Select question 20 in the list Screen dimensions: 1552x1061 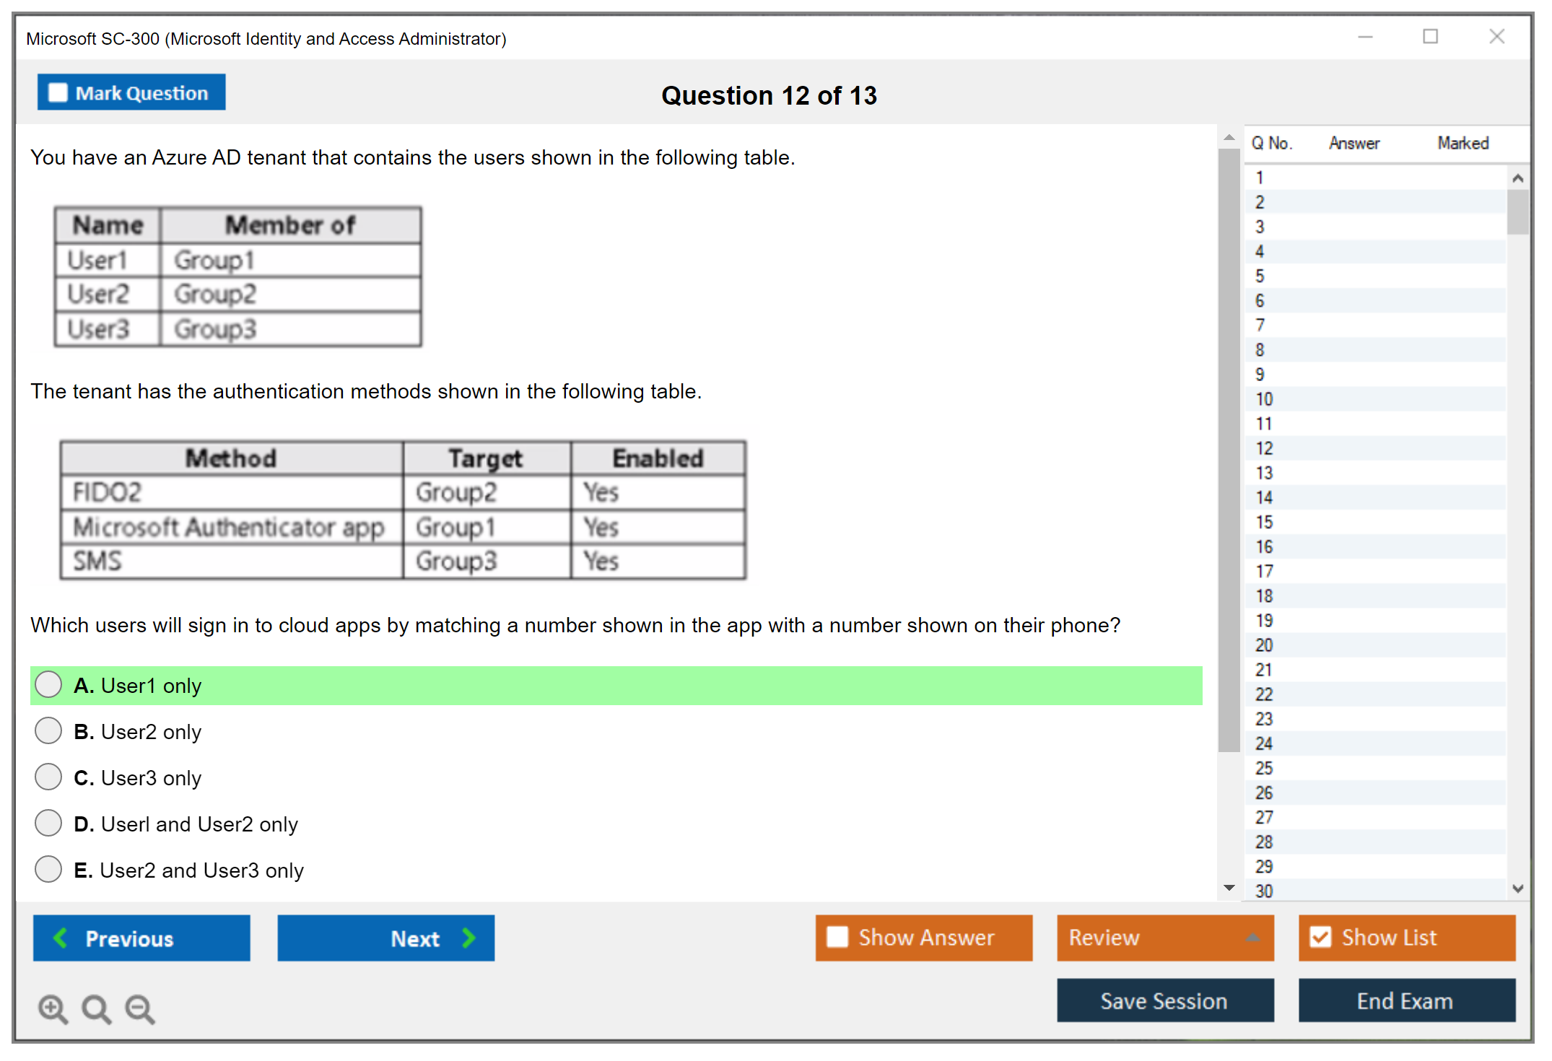click(1264, 645)
